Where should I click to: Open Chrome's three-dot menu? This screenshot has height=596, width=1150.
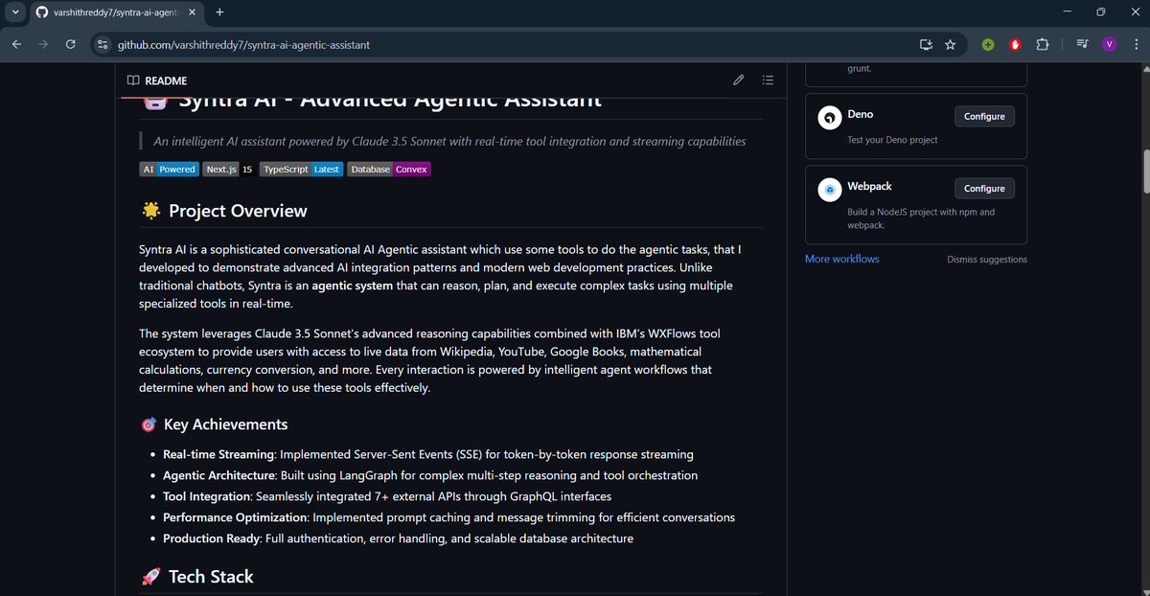coord(1135,44)
